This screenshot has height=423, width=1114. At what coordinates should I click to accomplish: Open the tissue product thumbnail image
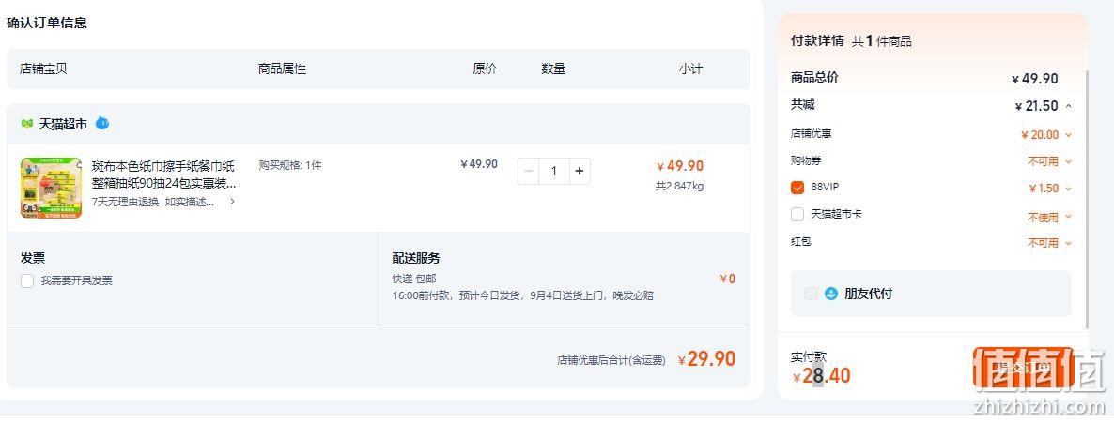(51, 188)
